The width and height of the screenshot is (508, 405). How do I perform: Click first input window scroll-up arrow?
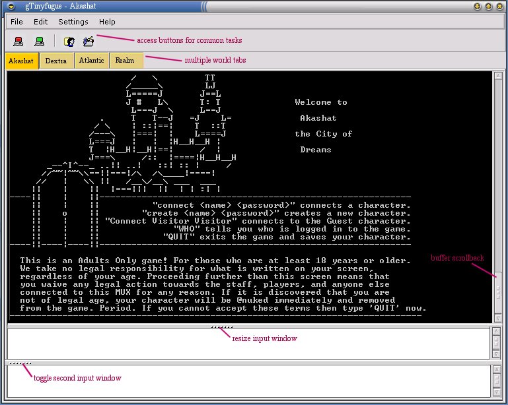click(496, 331)
